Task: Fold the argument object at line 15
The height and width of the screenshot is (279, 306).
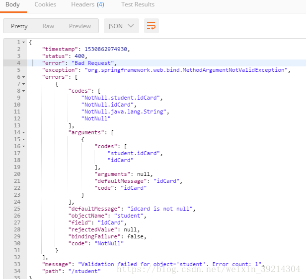Action: pyautogui.click(x=23, y=140)
